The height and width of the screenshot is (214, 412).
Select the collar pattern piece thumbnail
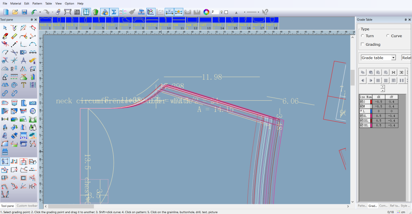click(152, 20)
